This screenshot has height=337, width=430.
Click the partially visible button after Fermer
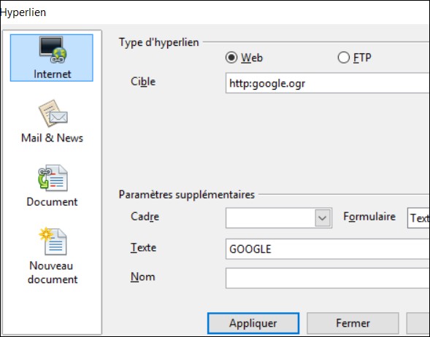pyautogui.click(x=418, y=323)
